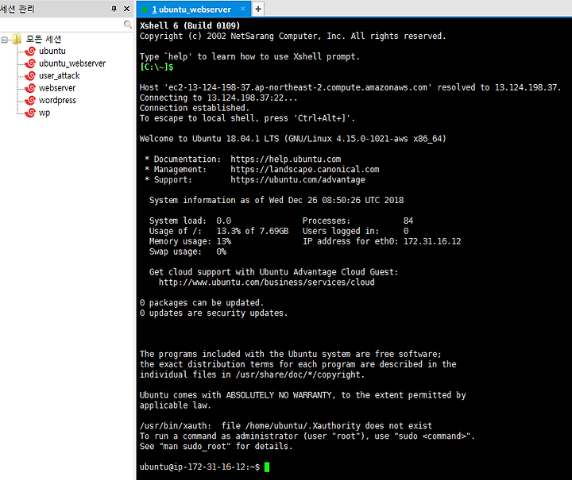The width and height of the screenshot is (572, 480).
Task: Open the ubuntu.com/business/services/cloud URL
Action: [x=266, y=282]
